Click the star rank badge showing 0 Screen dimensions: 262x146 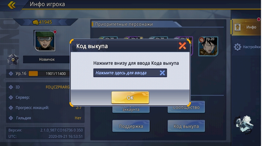pos(13,59)
